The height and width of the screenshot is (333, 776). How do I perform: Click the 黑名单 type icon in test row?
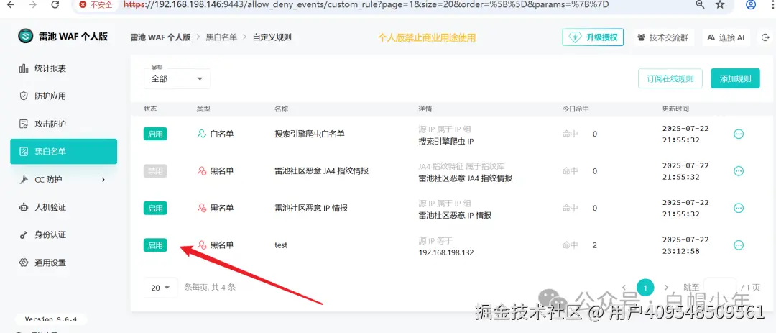coord(201,245)
